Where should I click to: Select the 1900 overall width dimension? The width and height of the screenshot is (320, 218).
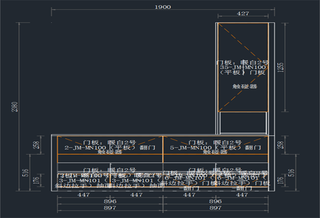point(163,7)
